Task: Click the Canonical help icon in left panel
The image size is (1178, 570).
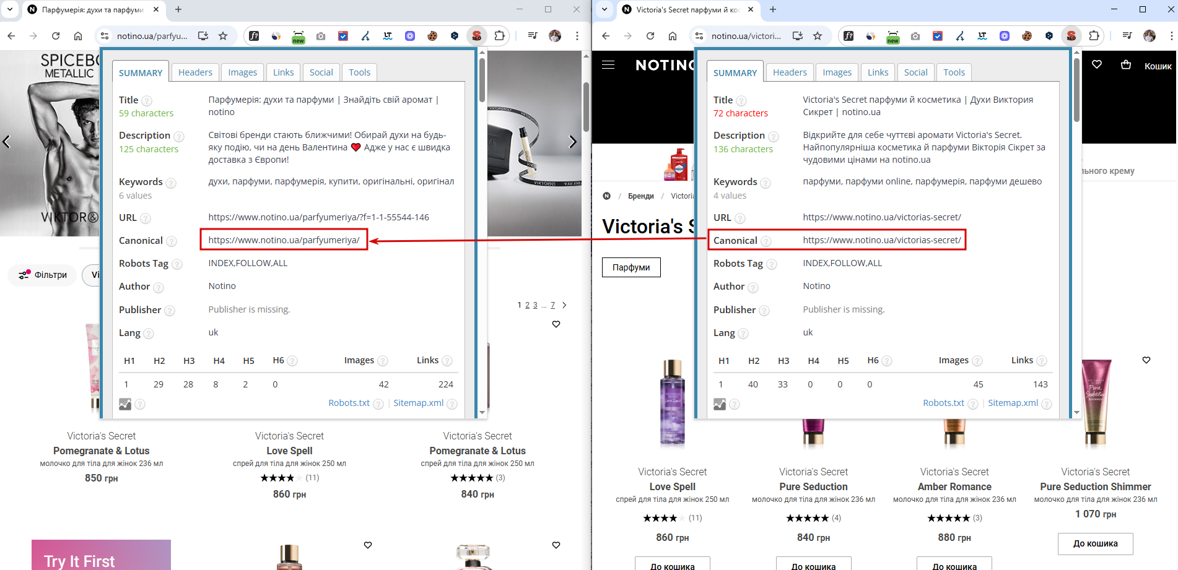Action: click(x=172, y=241)
